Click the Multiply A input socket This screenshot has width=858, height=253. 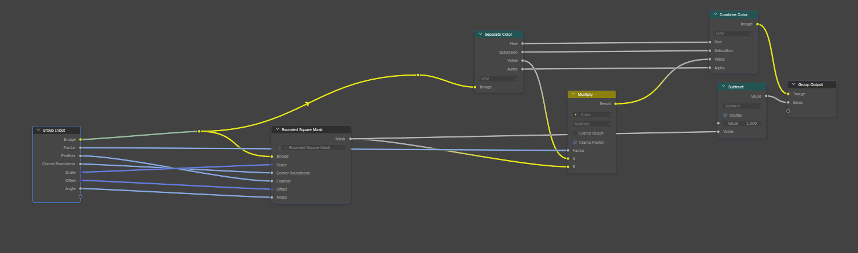[568, 158]
